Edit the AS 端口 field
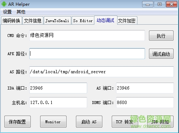Screen dimensions: 179x133 (x=145, y=88)
